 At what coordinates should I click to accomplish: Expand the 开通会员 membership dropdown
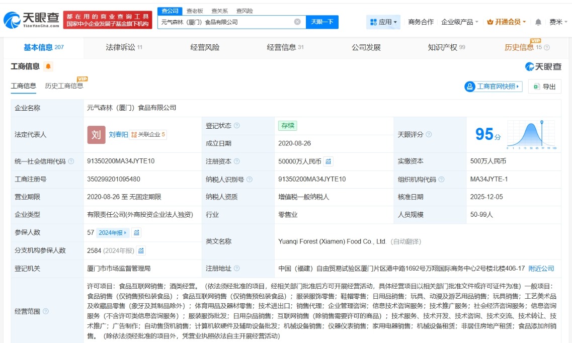(507, 22)
